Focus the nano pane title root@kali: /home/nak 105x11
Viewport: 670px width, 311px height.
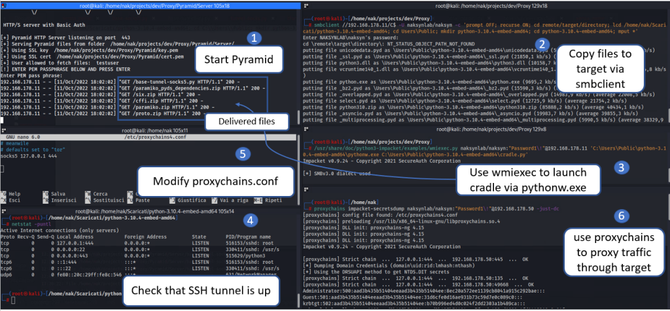click(x=150, y=130)
